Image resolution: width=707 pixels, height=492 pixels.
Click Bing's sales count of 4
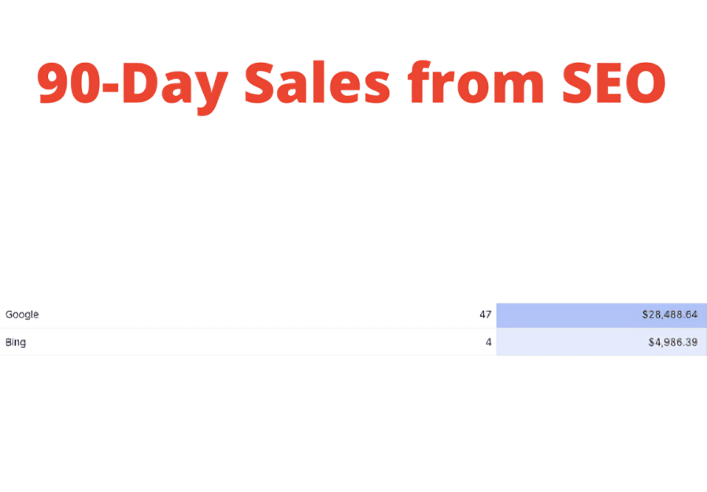click(x=488, y=342)
